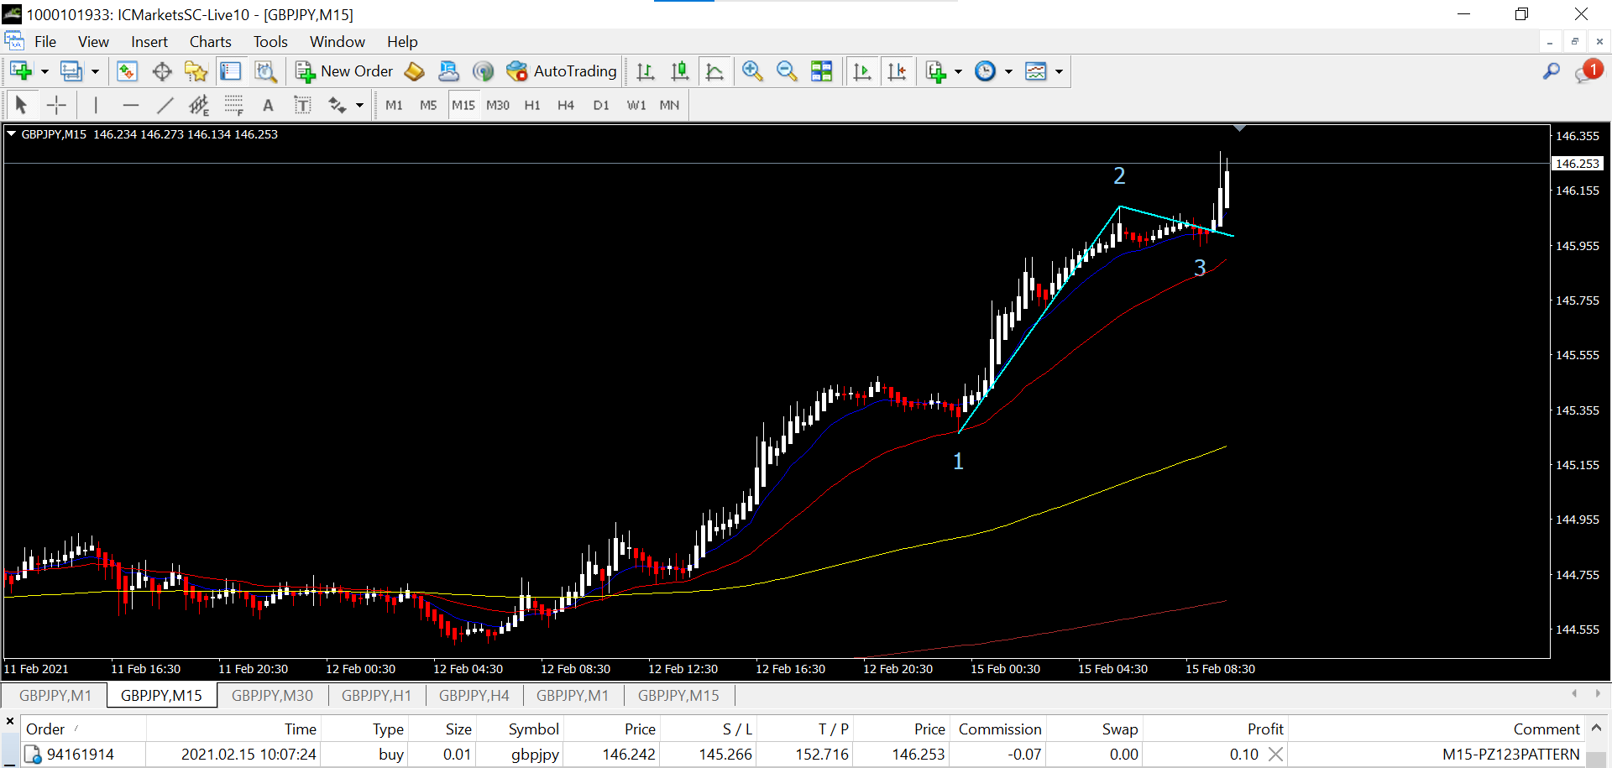Click the Templates icon
Screen dimensions: 1612x768
click(x=1036, y=71)
